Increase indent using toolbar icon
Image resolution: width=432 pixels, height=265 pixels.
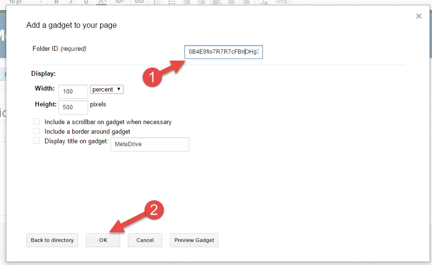202,2
